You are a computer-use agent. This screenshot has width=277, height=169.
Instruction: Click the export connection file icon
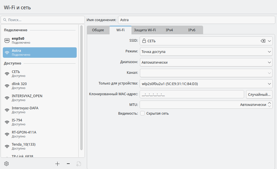pos(79,164)
